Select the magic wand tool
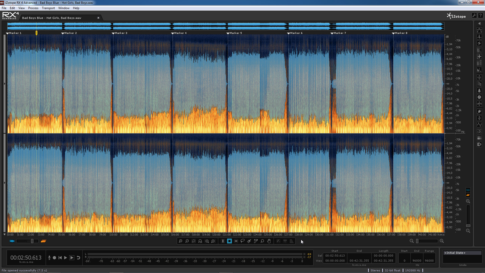The image size is (485, 273). (256, 241)
